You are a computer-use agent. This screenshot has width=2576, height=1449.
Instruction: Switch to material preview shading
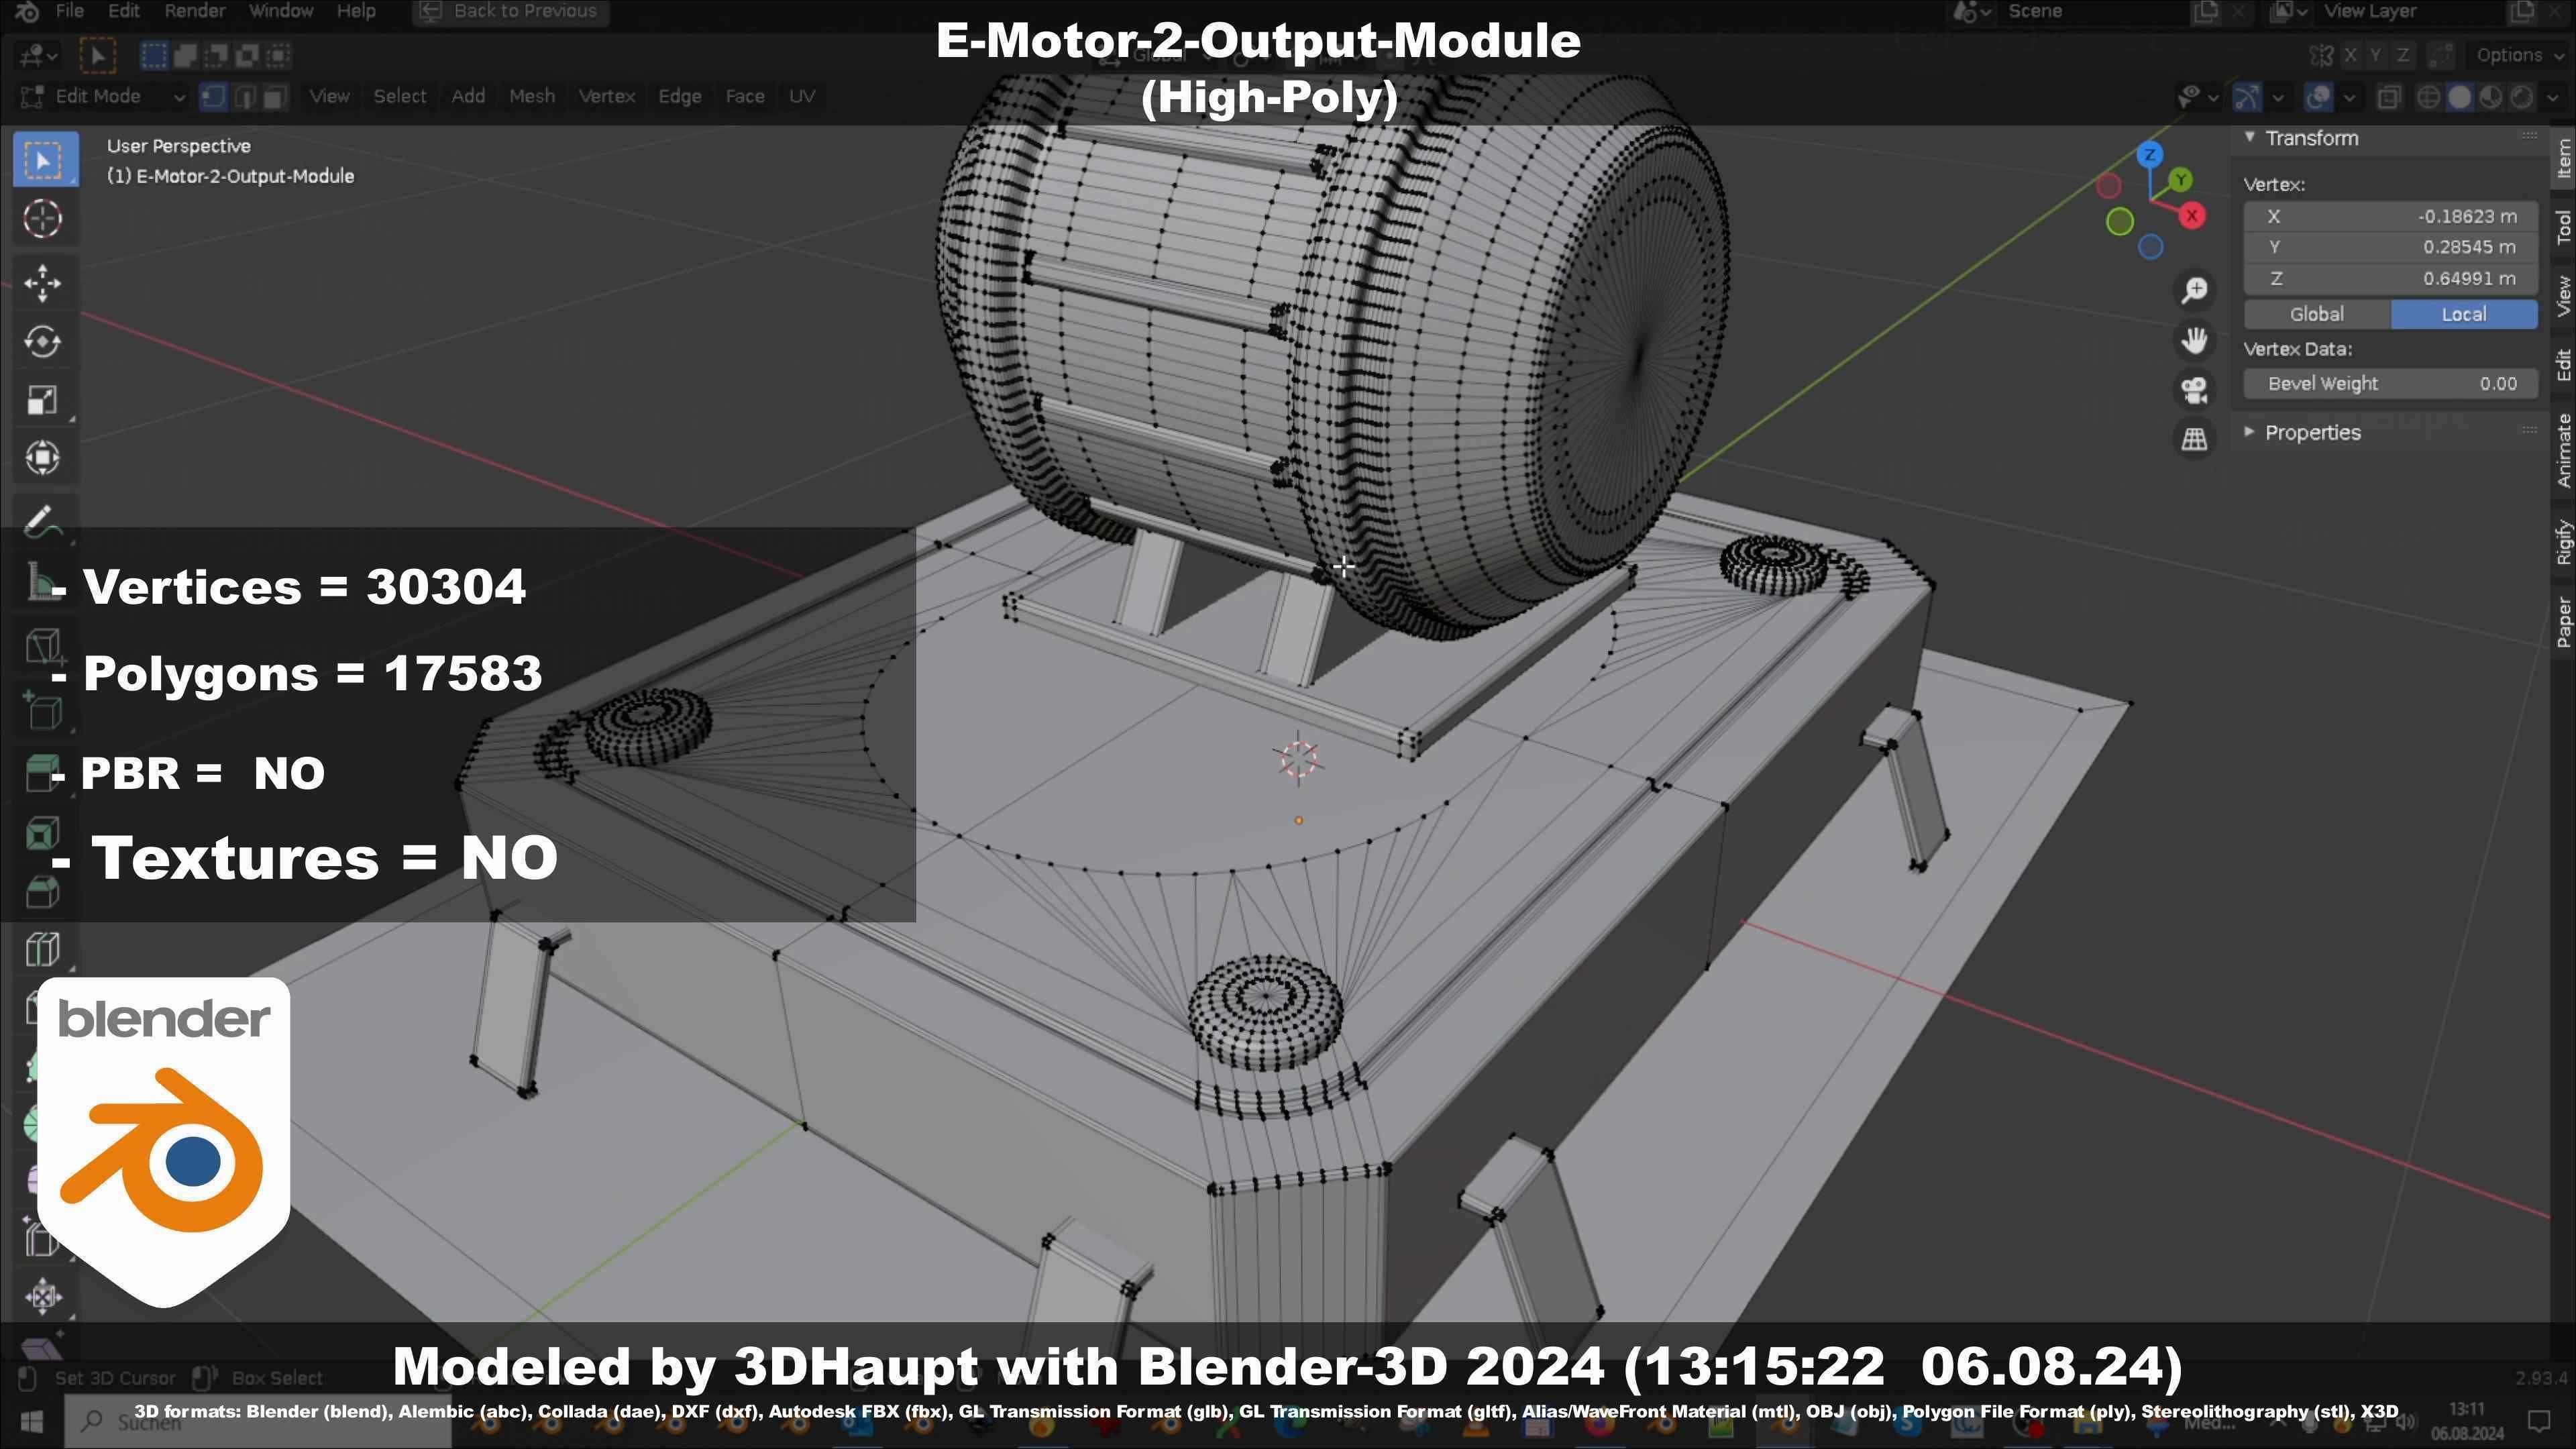point(2490,97)
